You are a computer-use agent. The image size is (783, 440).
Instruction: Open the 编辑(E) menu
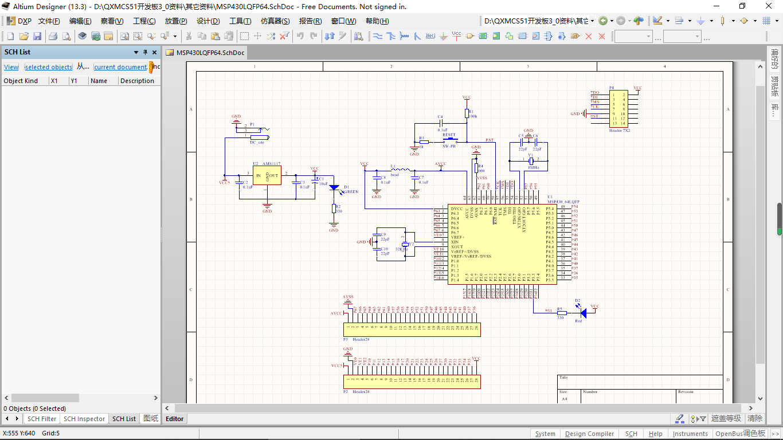point(80,21)
